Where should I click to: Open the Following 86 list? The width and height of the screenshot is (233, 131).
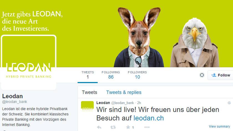111,75
